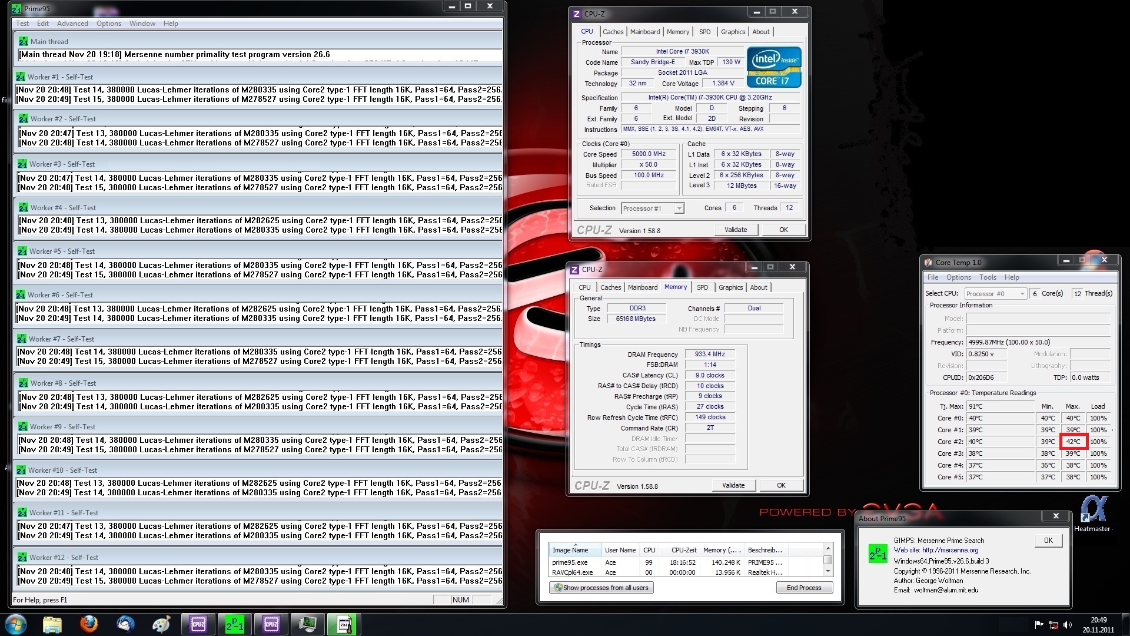This screenshot has height=636, width=1130.
Task: Sort Task Manager by CPU column
Action: click(x=649, y=550)
